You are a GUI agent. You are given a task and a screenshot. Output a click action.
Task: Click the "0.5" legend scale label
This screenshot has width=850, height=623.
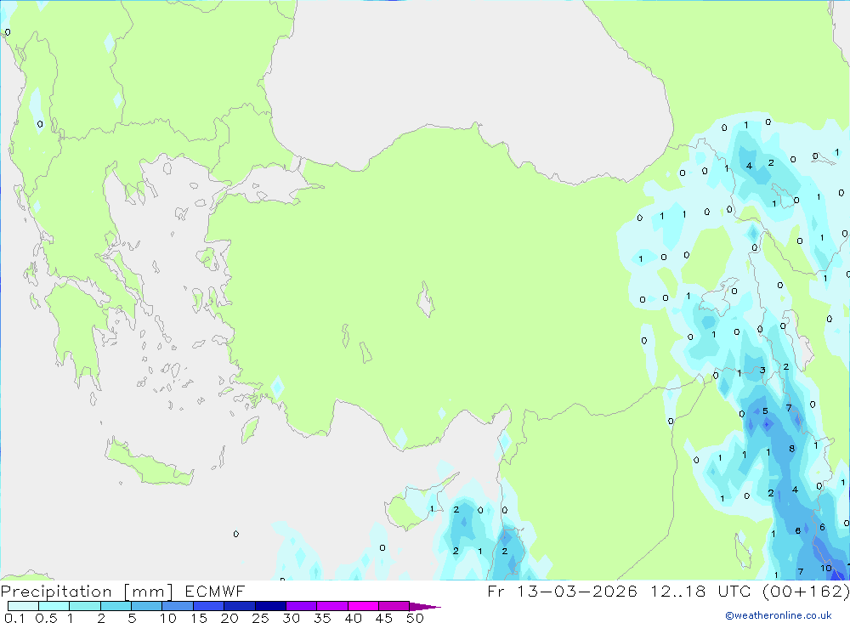click(x=46, y=618)
